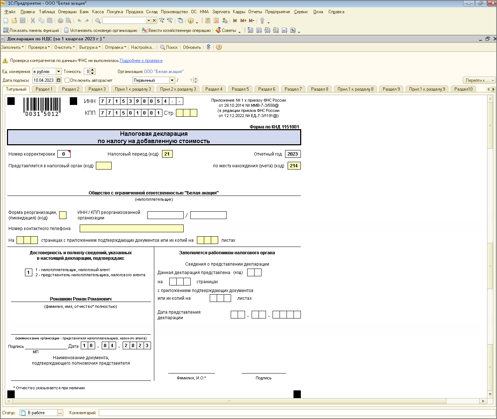497x419 pixels.
Task: Open the Calculator icon
Action: tap(208, 21)
